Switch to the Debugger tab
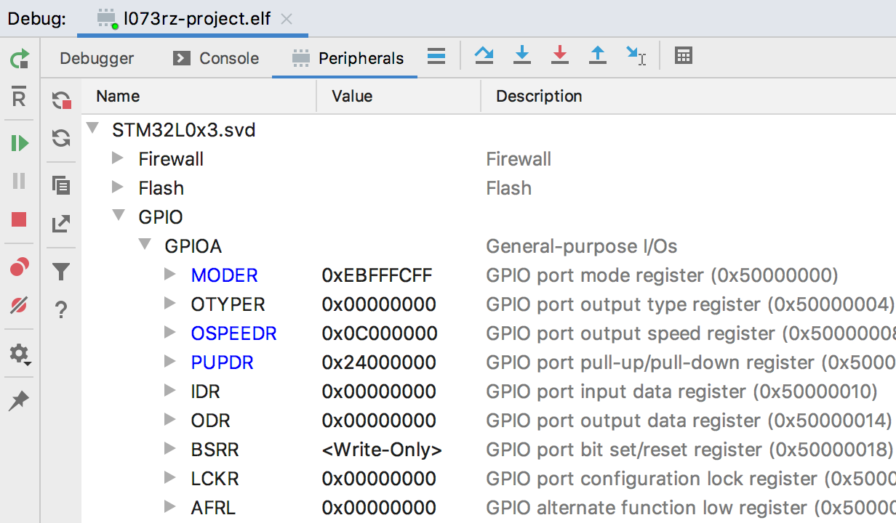Viewport: 896px width, 523px height. [97, 58]
